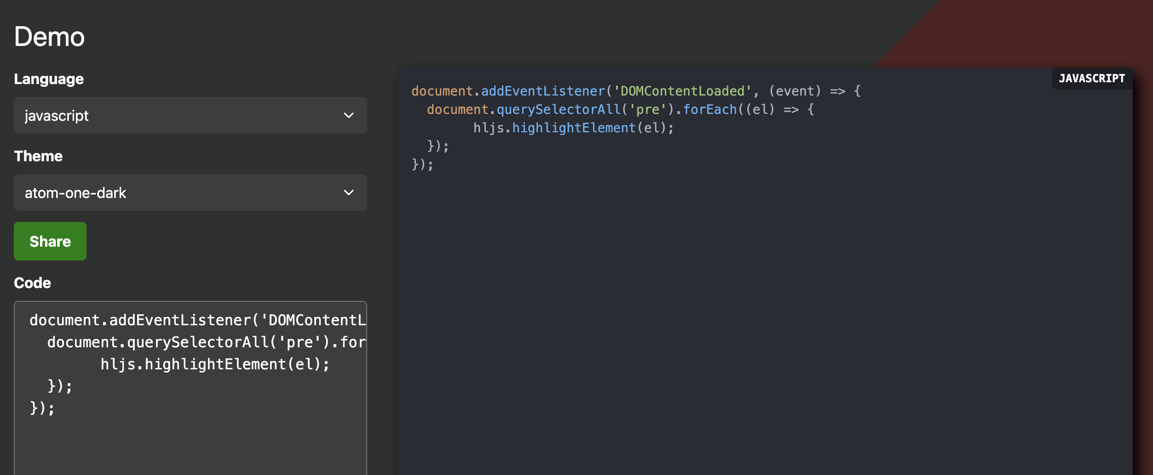The width and height of the screenshot is (1153, 475).
Task: Click addEventListener in the highlighted preview
Action: (x=543, y=91)
